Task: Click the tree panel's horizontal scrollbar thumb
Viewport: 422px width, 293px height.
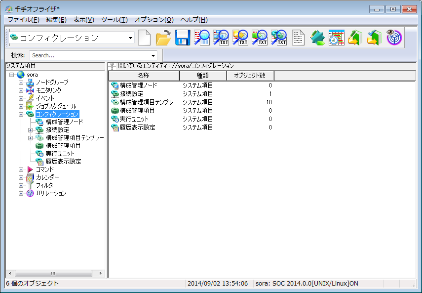Action: 53,273
